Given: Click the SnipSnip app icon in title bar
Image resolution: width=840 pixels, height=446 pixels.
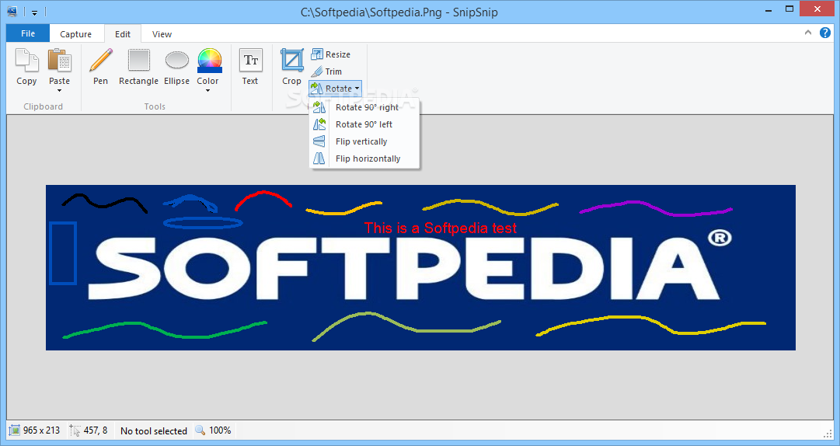Looking at the screenshot, I should point(12,11).
